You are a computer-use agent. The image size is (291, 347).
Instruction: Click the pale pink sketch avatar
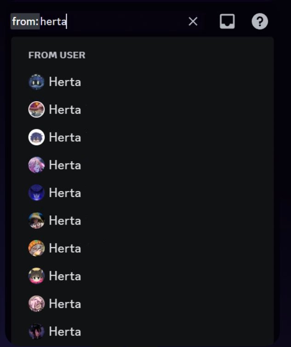point(36,304)
